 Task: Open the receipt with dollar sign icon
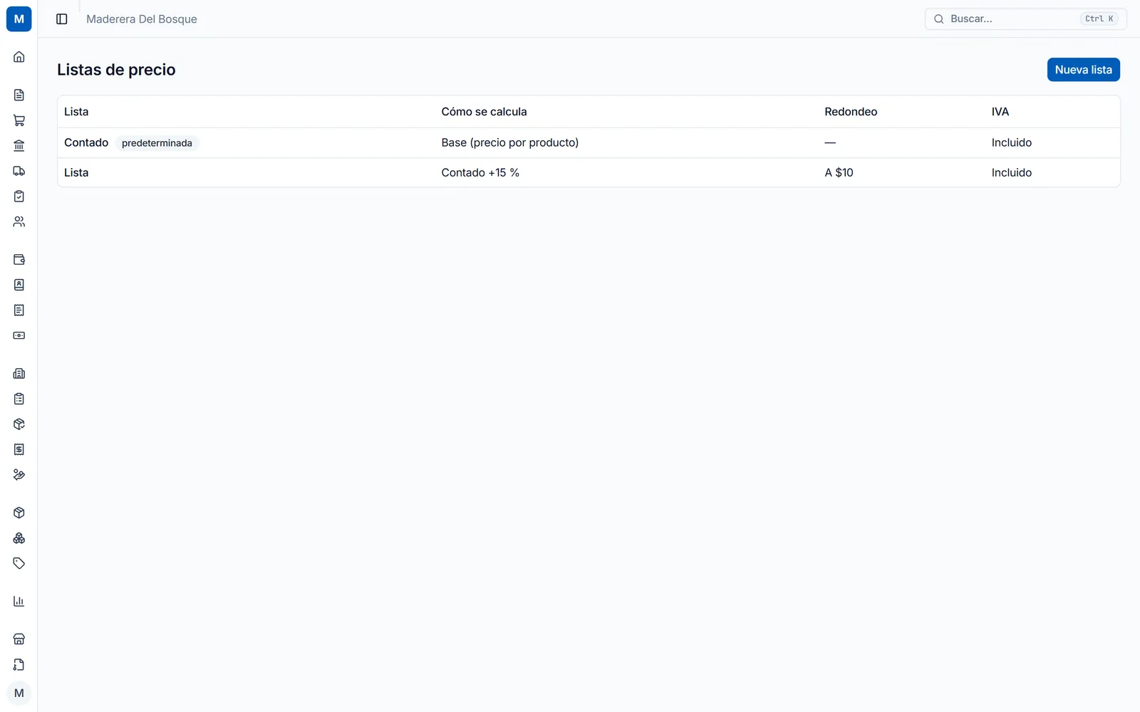(x=19, y=449)
